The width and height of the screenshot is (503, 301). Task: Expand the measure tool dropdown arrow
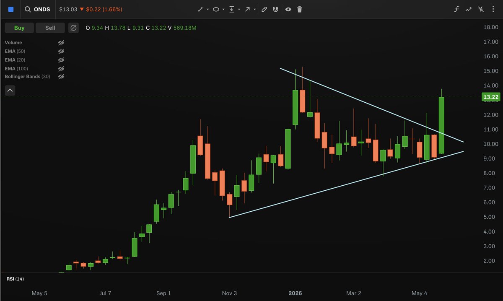239,9
